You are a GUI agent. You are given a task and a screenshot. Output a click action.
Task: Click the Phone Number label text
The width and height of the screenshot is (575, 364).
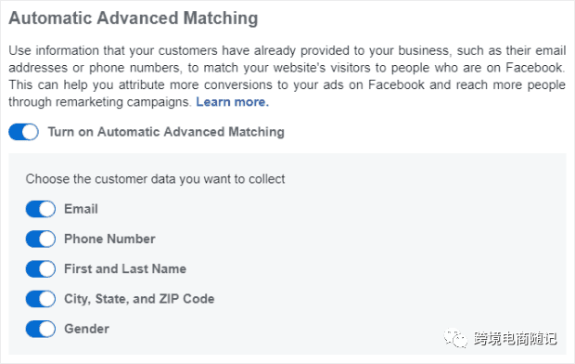pos(109,240)
